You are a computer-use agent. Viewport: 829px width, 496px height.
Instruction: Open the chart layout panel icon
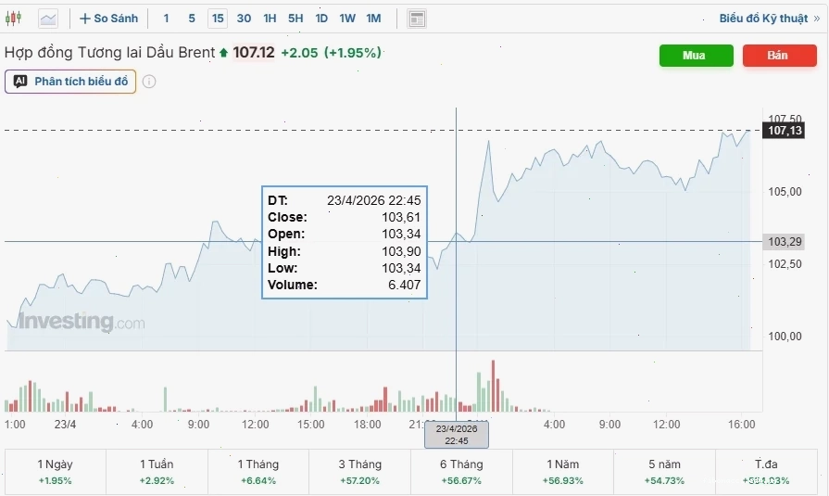click(417, 19)
